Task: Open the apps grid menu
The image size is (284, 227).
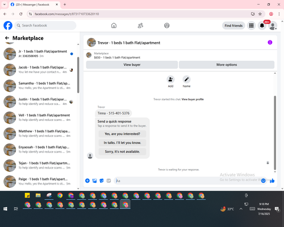Action: click(x=251, y=26)
